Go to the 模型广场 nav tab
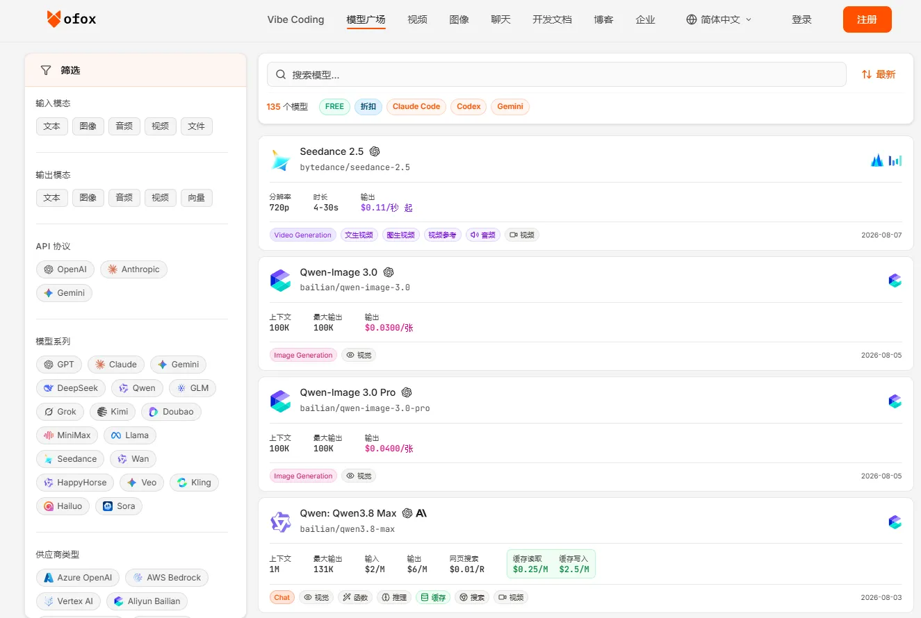This screenshot has width=921, height=618. coord(366,19)
